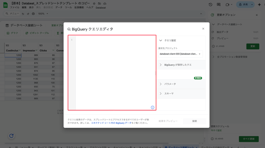Open the all sheets list icon
The image size is (265, 148).
pos(17,147)
